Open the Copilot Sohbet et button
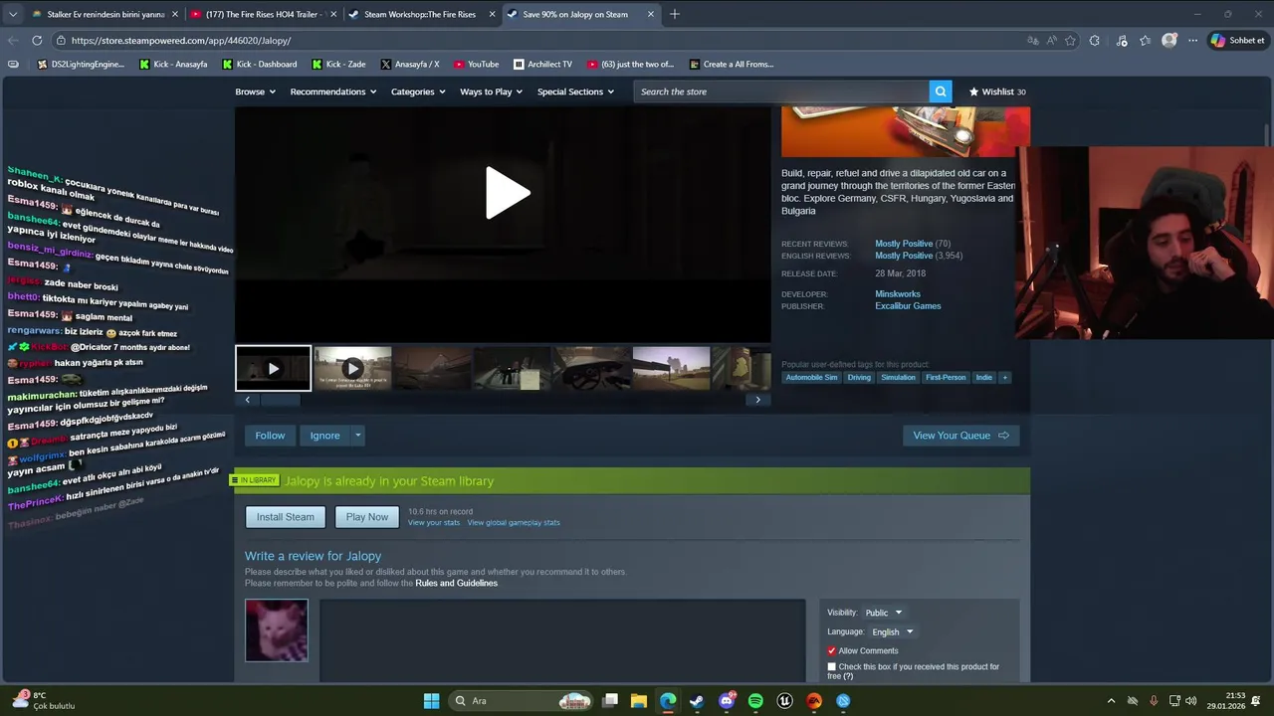This screenshot has width=1274, height=716. coord(1238,41)
